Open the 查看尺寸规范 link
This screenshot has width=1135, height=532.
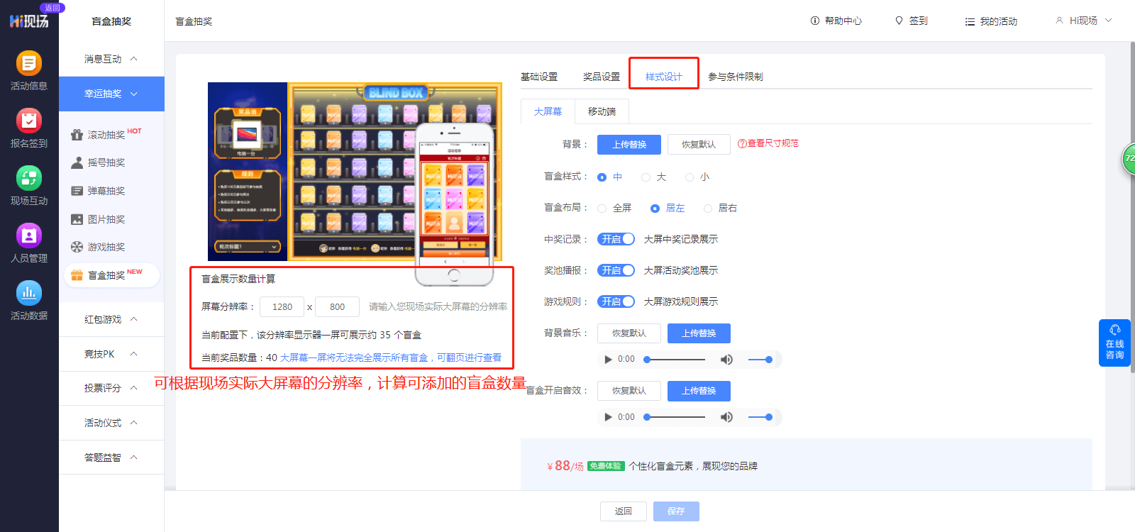tap(768, 143)
